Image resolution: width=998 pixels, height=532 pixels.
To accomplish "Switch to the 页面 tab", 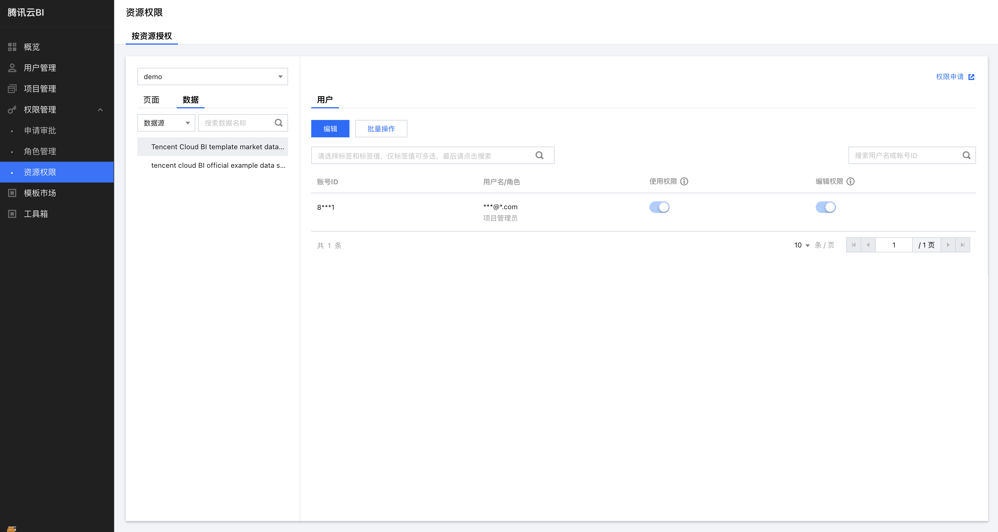I will point(151,100).
